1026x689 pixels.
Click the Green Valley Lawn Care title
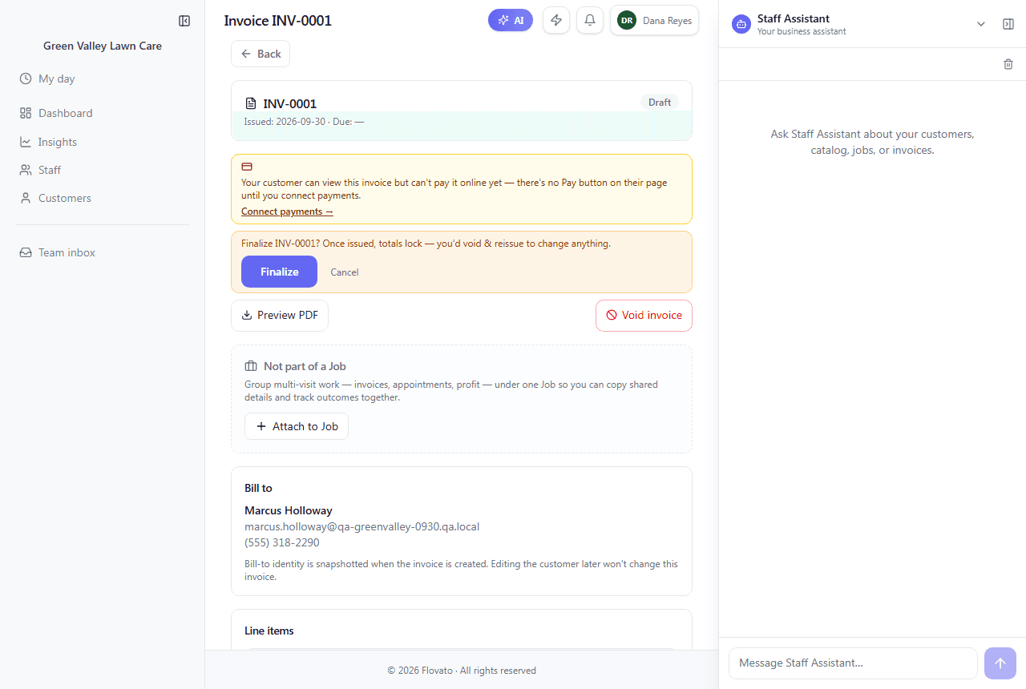tap(103, 46)
